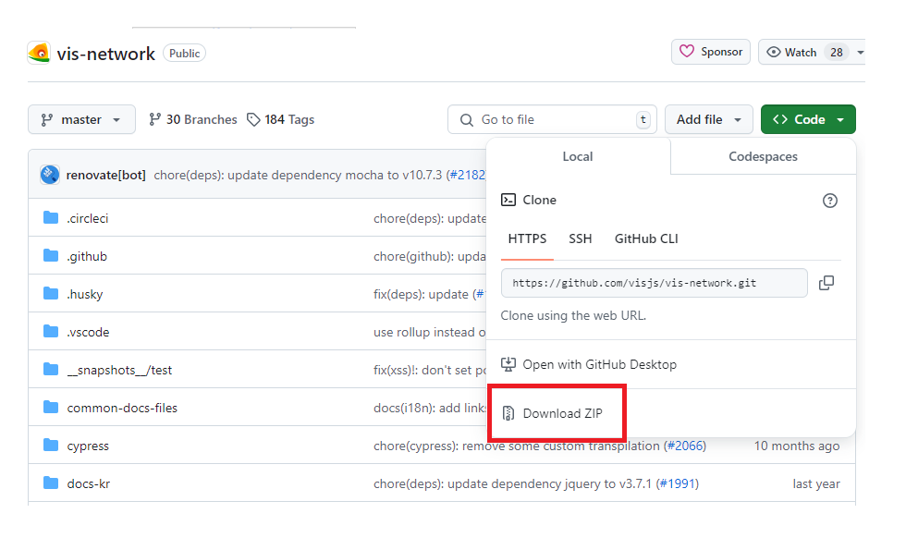The height and width of the screenshot is (550, 906).
Task: Click the .circleci folder icon
Action: click(x=51, y=218)
